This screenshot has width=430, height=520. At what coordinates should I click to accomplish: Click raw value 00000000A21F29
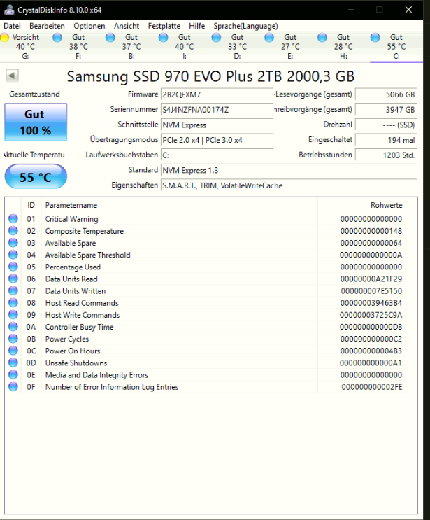[371, 279]
